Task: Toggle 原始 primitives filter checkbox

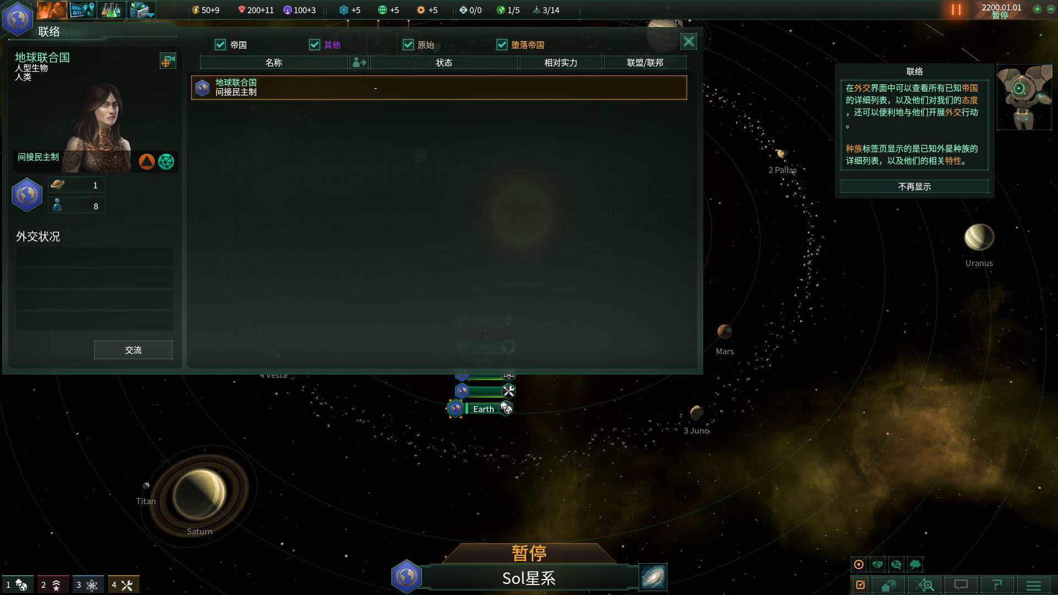Action: (408, 44)
